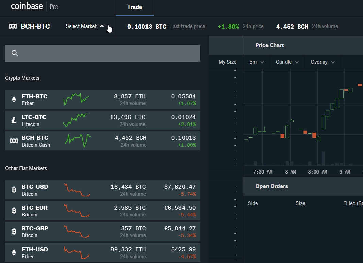Select the ETH-BTC market label
363x263 pixels.
tap(34, 96)
